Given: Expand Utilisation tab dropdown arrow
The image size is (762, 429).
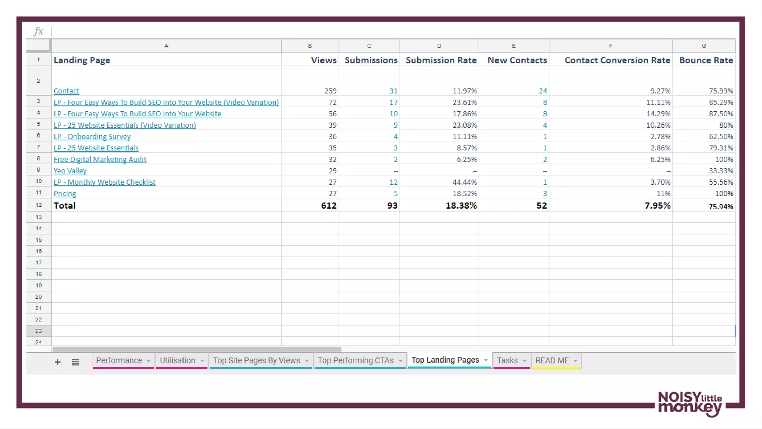Looking at the screenshot, I should [x=202, y=360].
